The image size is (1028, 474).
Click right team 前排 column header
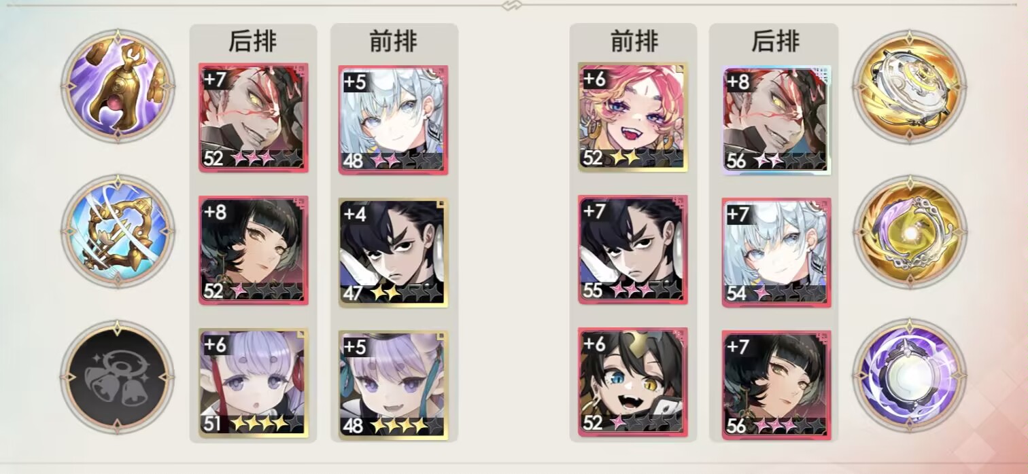tap(634, 42)
